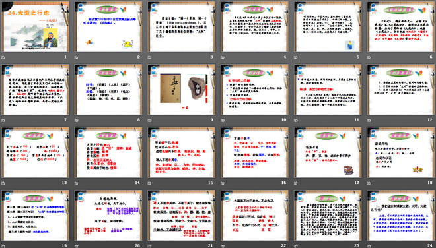Viewport: 436px width, 248px height.
Task: Select slide 24 thumbnail
Action: 401,216
